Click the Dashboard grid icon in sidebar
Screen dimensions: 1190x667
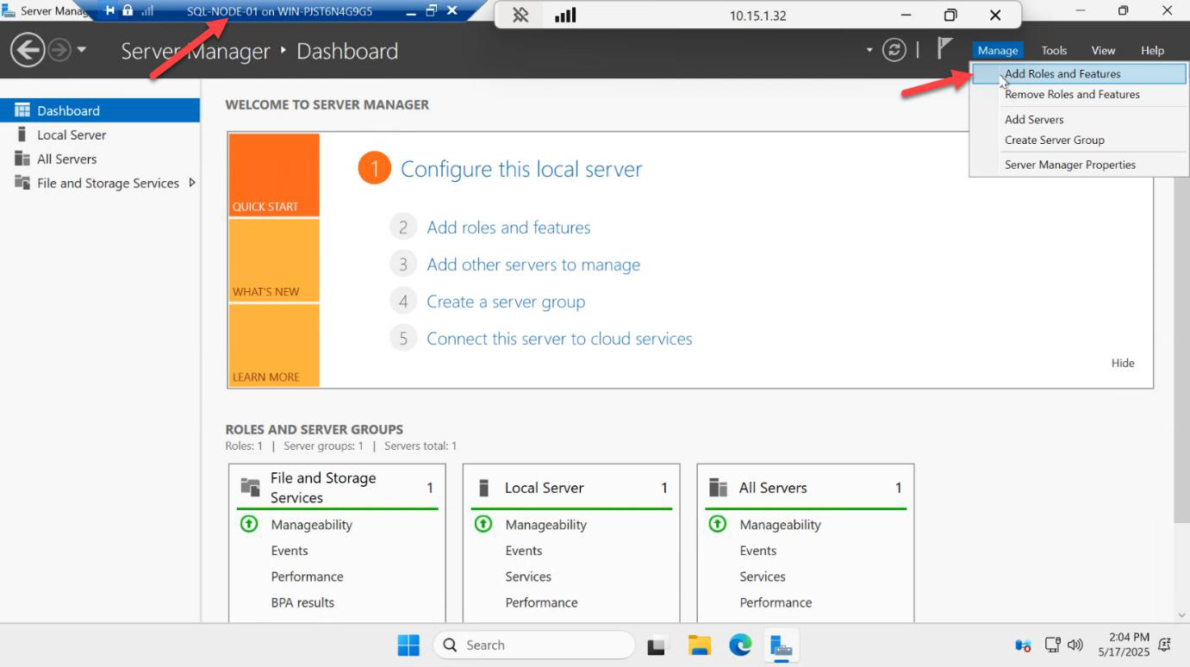(22, 110)
